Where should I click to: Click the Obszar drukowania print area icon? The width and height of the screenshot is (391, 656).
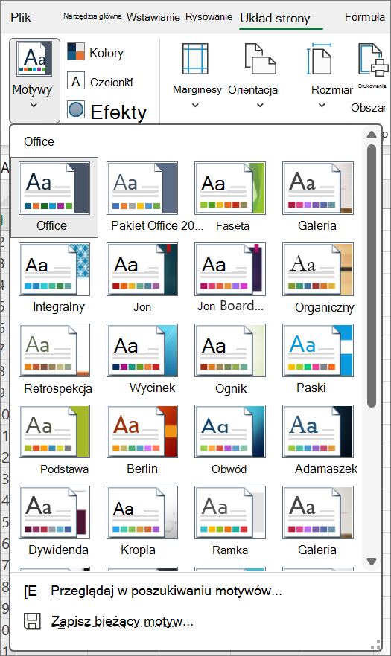[372, 61]
